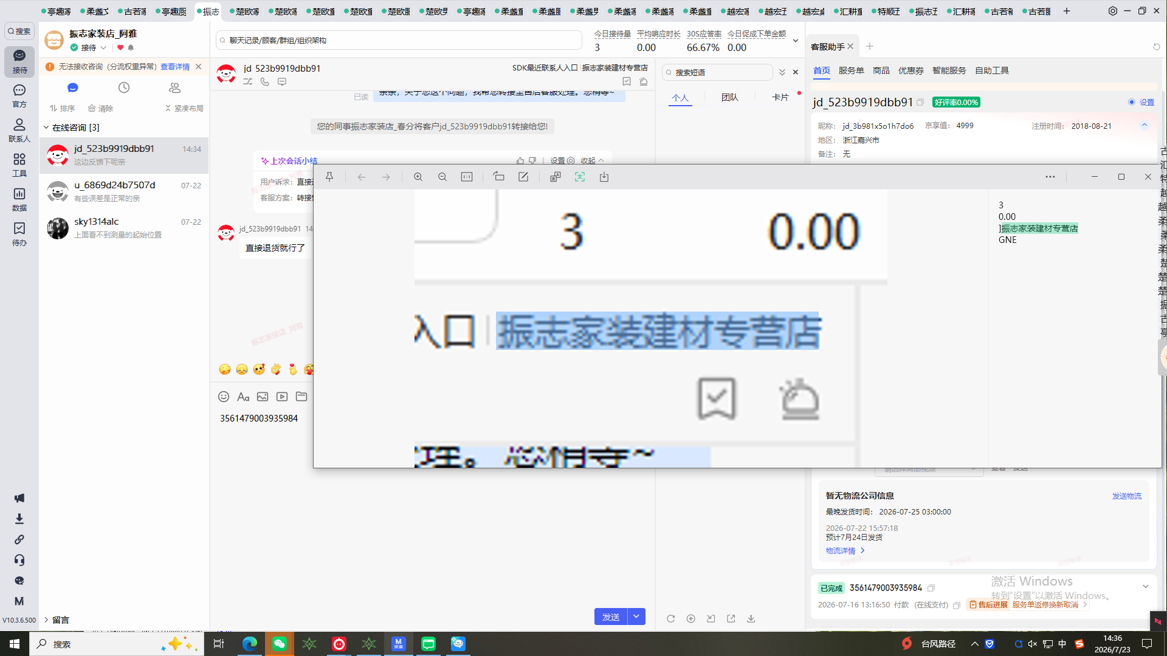Select the 团队 quick phrases tab

[x=730, y=97]
